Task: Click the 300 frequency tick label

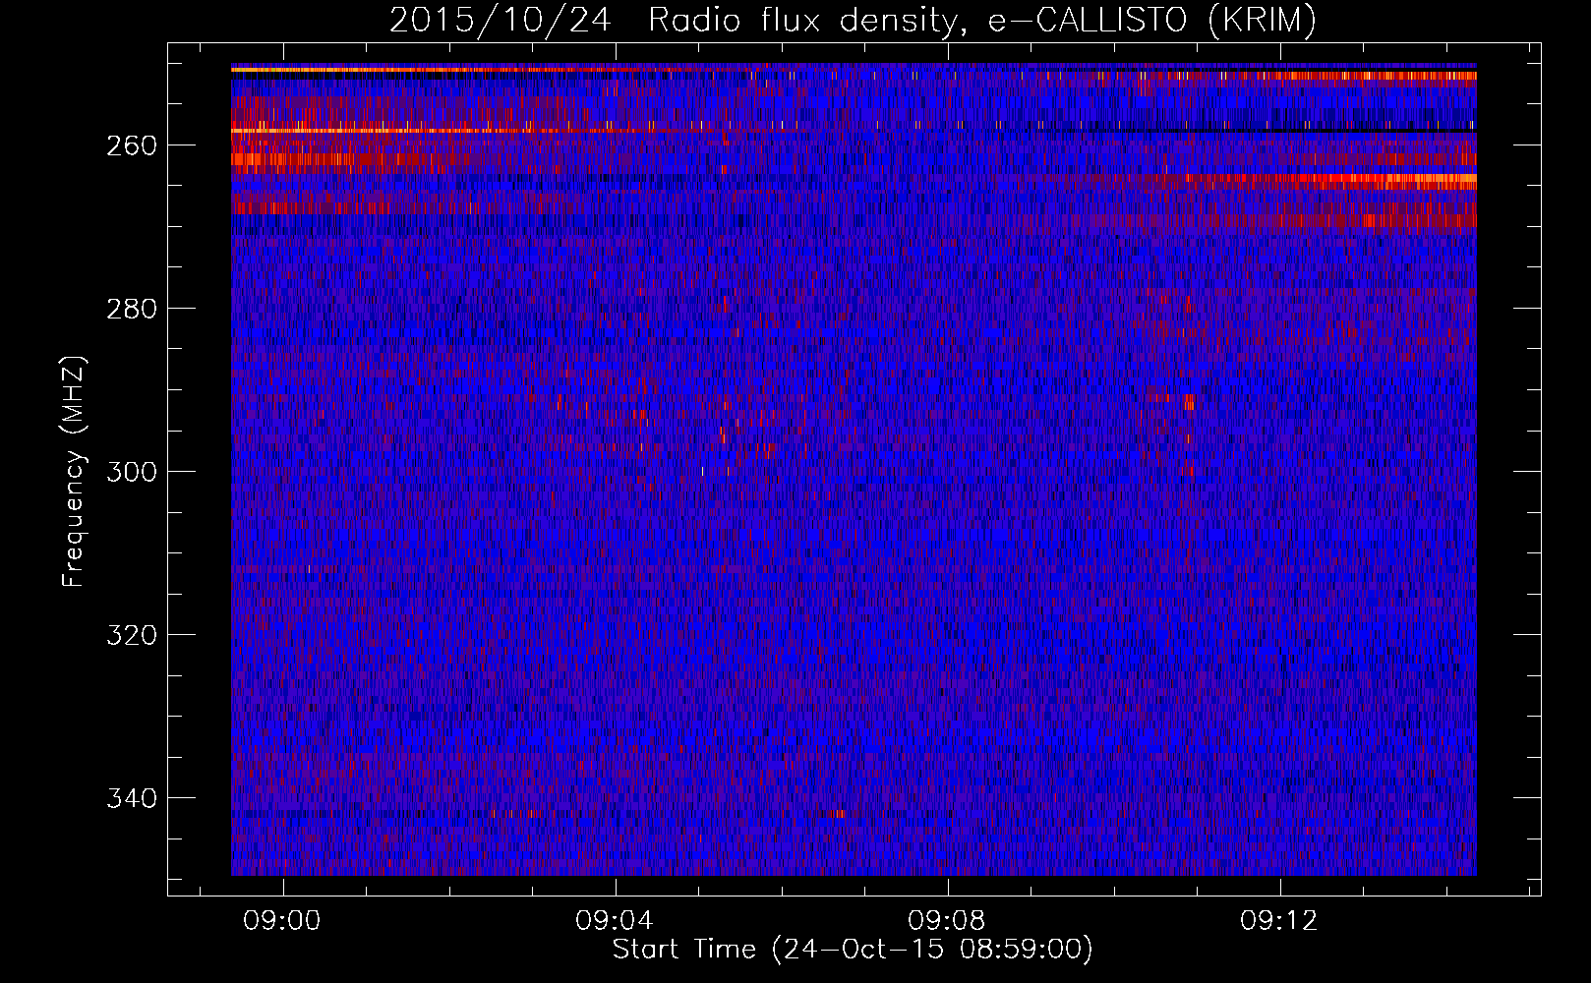Action: (131, 472)
